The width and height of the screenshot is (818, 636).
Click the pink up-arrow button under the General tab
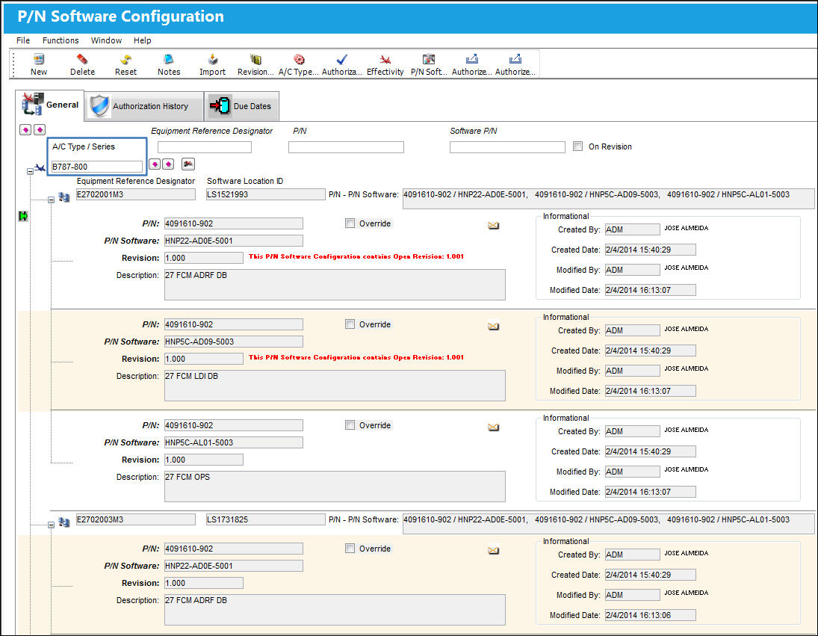coord(40,129)
